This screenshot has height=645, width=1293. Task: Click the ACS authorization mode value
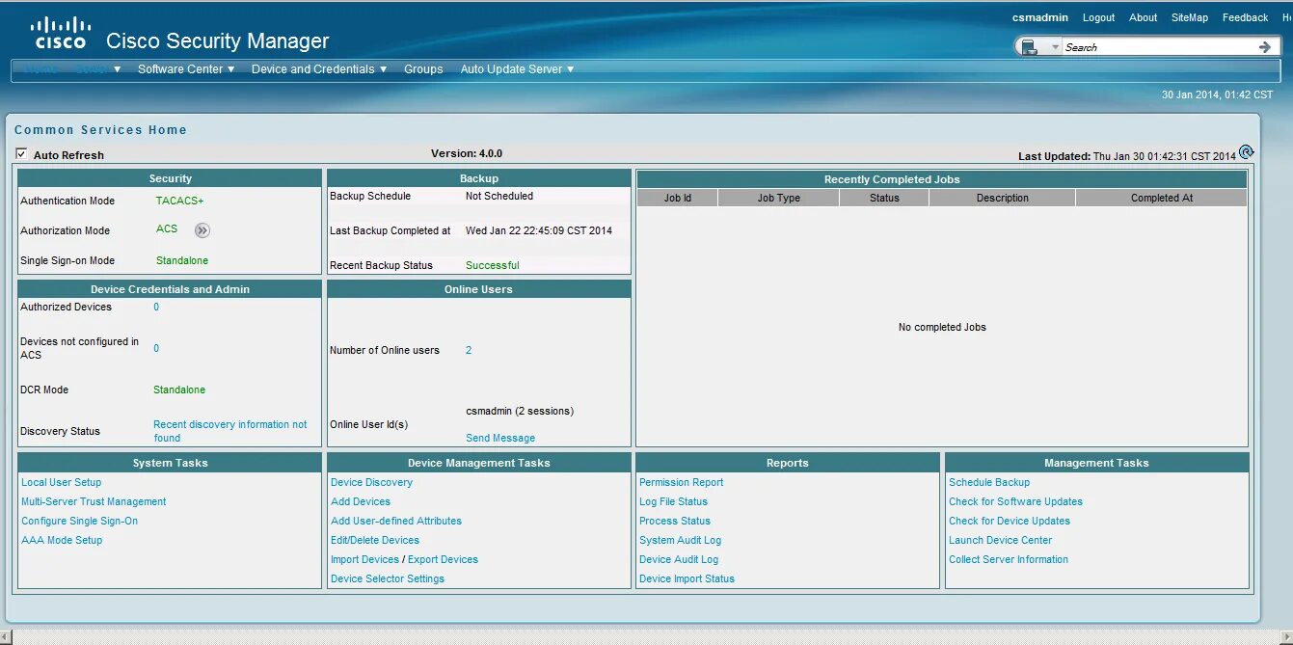(x=167, y=228)
